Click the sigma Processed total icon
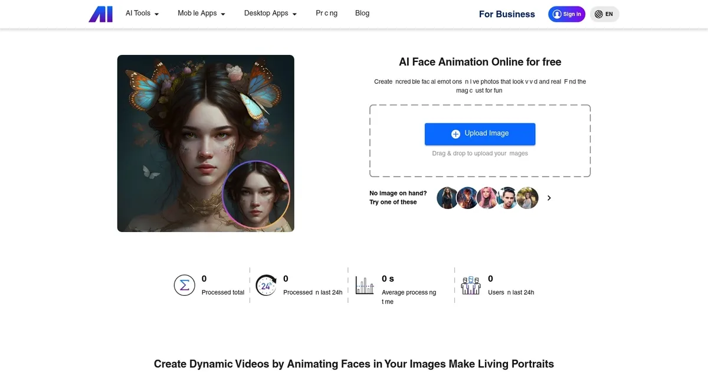Screen dimensions: 708x372 (184, 285)
